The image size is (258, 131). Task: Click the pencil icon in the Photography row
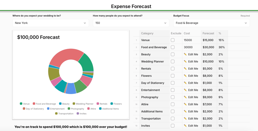pos(185,97)
